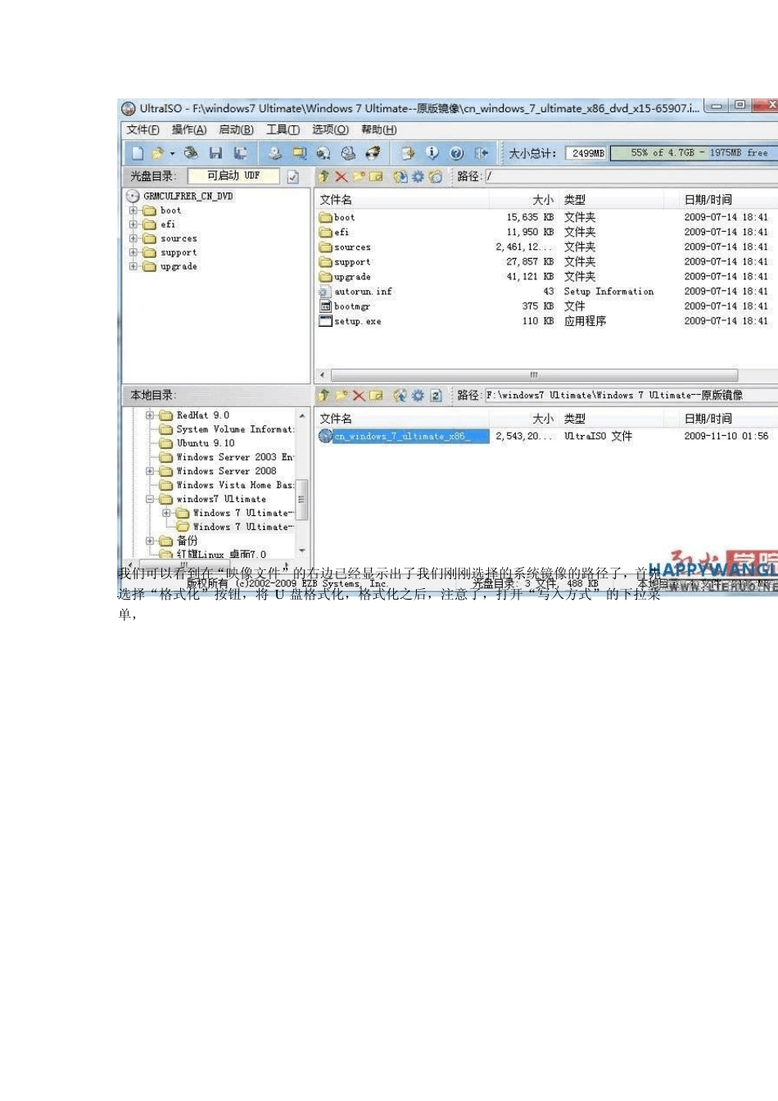Image resolution: width=778 pixels, height=1101 pixels.
Task: Click the Open file folder toolbar icon
Action: [x=157, y=153]
